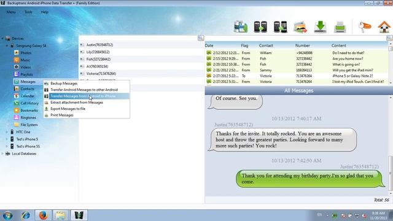393x221 pixels.
Task: Select row 'Will you get the iPad mini?'
Action: click(297, 70)
